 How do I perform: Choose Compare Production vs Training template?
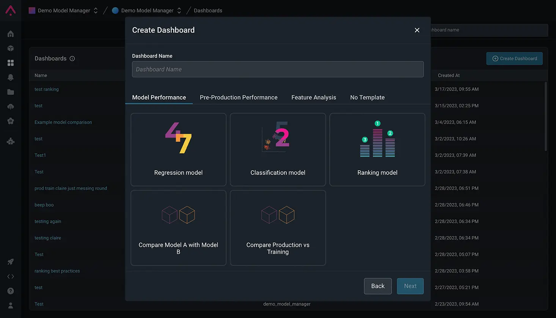coord(278,228)
